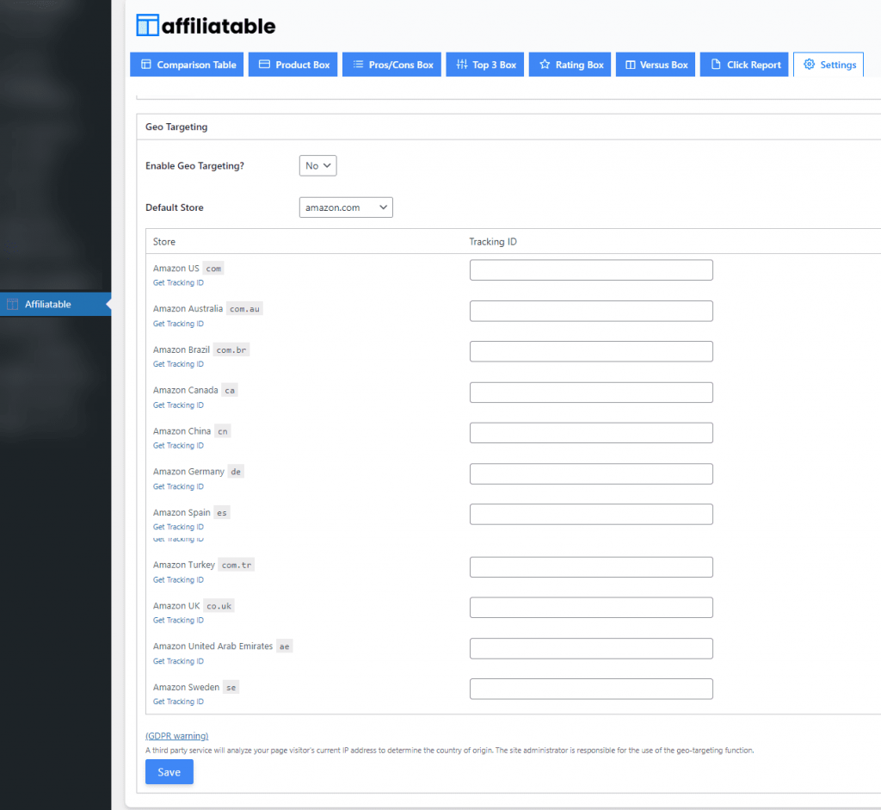Click Get Tracking ID under Amazon UK

(x=178, y=621)
